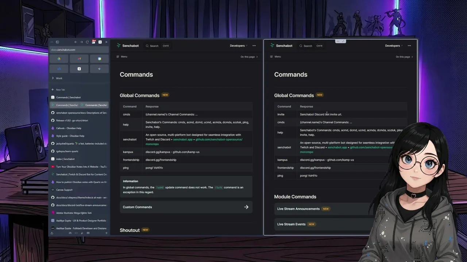The height and width of the screenshot is (262, 467).
Task: Open the Gmail pinned shortcut
Action: [79, 59]
